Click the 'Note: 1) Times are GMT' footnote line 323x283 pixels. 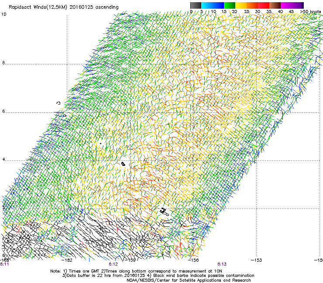click(x=136, y=271)
